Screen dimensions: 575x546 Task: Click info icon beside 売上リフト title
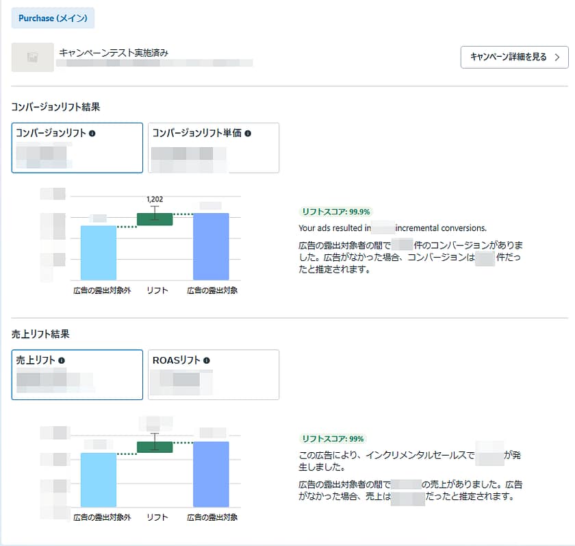point(62,360)
